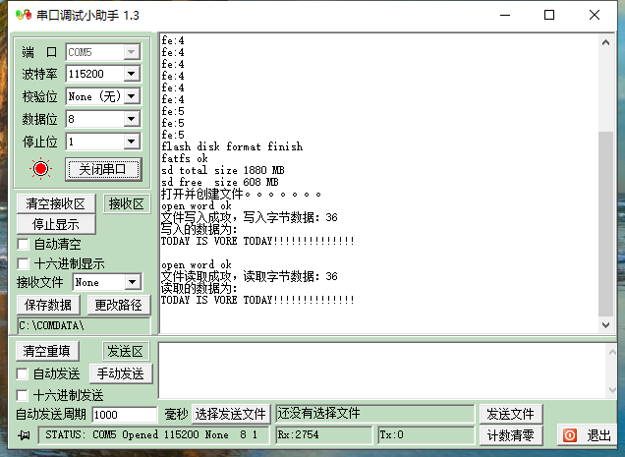Click the 接收区 label button
The height and width of the screenshot is (457, 625).
pos(127,203)
